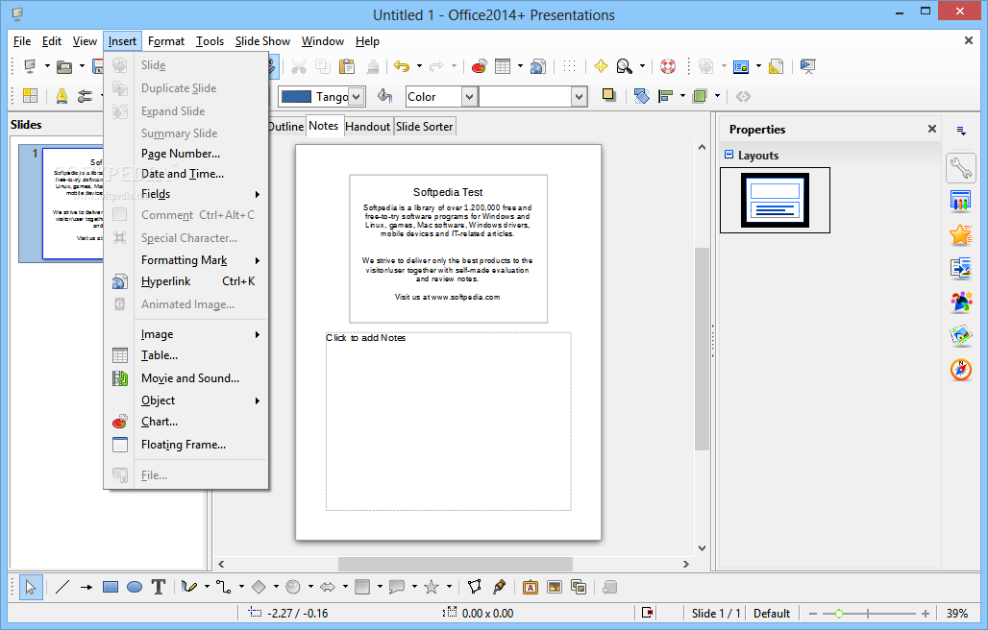
Task: Choose the Connector tool
Action: point(223,587)
